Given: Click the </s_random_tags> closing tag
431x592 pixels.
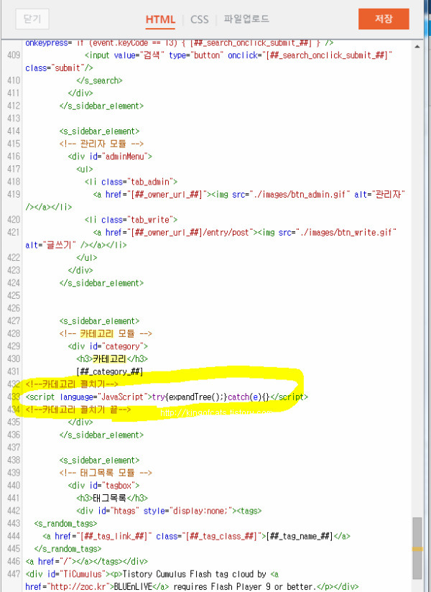Looking at the screenshot, I should point(68,549).
